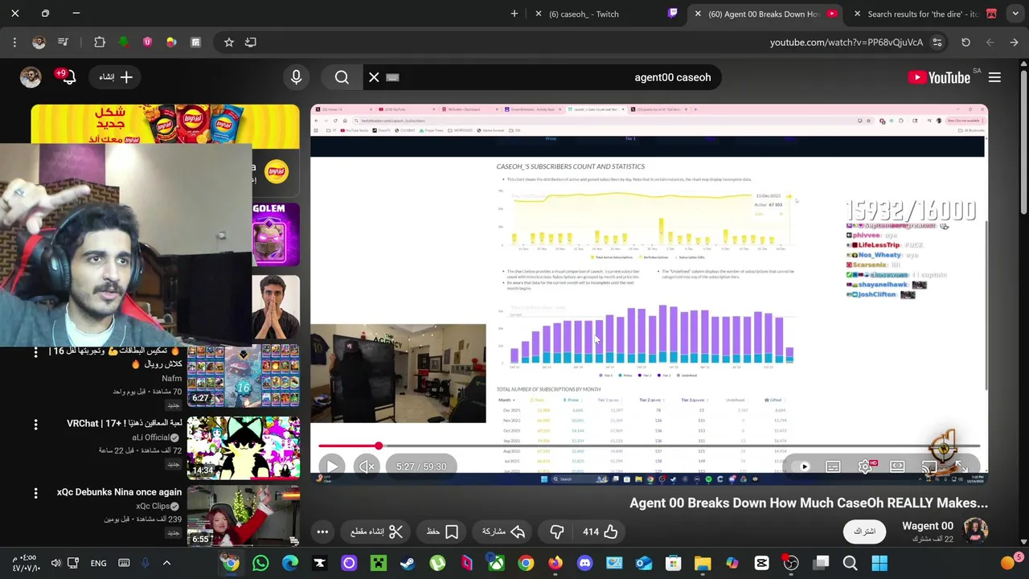This screenshot has width=1029, height=579.
Task: Open browser media control playlist icon
Action: pos(63,42)
